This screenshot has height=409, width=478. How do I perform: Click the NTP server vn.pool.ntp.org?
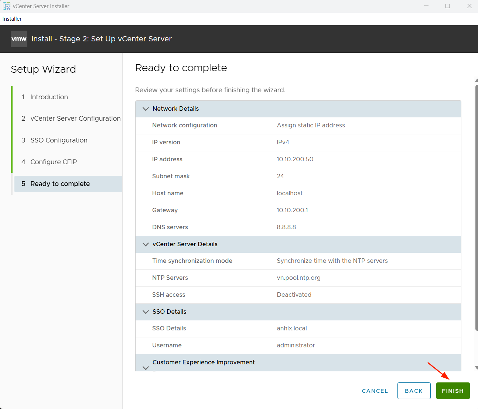pos(299,278)
